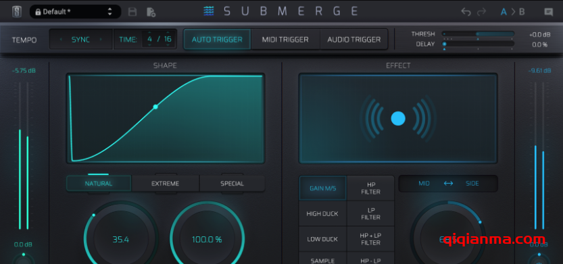Click the EFFECT section heading
563x264 pixels.
pos(398,65)
